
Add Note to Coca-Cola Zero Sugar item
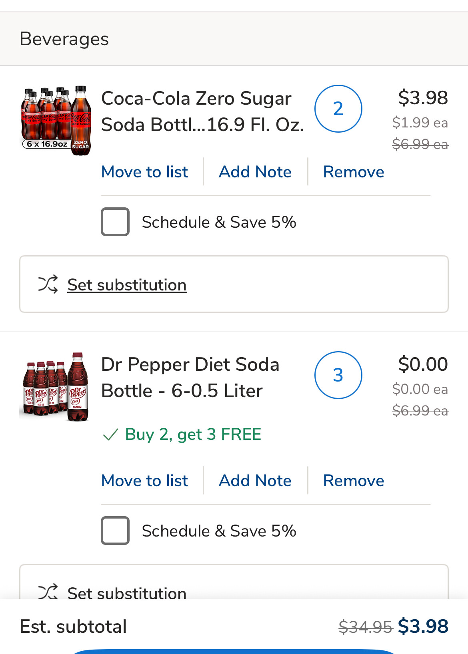tap(255, 172)
